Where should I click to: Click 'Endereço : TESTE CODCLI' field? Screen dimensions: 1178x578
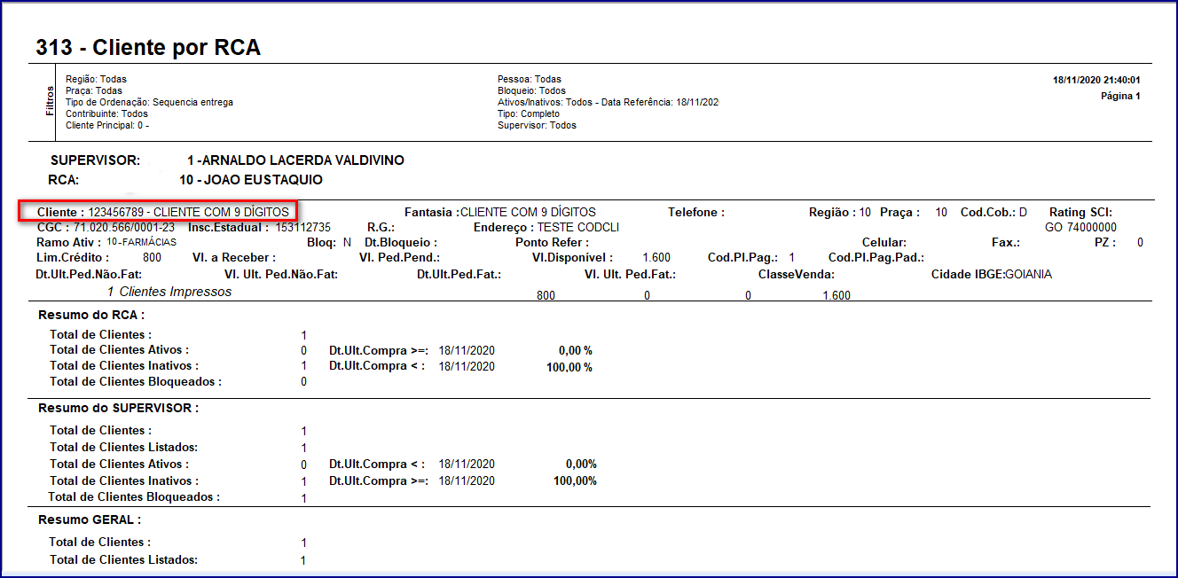pos(546,228)
